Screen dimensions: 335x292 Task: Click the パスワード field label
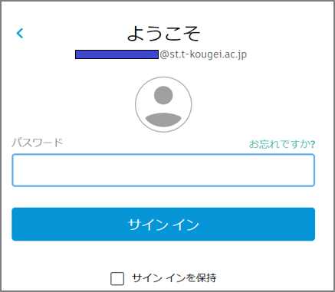38,143
